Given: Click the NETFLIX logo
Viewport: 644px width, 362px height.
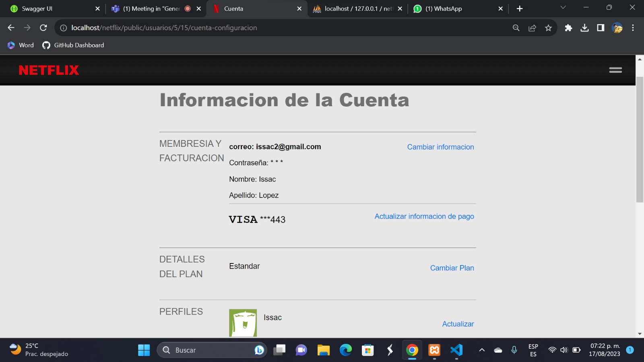Looking at the screenshot, I should [48, 70].
